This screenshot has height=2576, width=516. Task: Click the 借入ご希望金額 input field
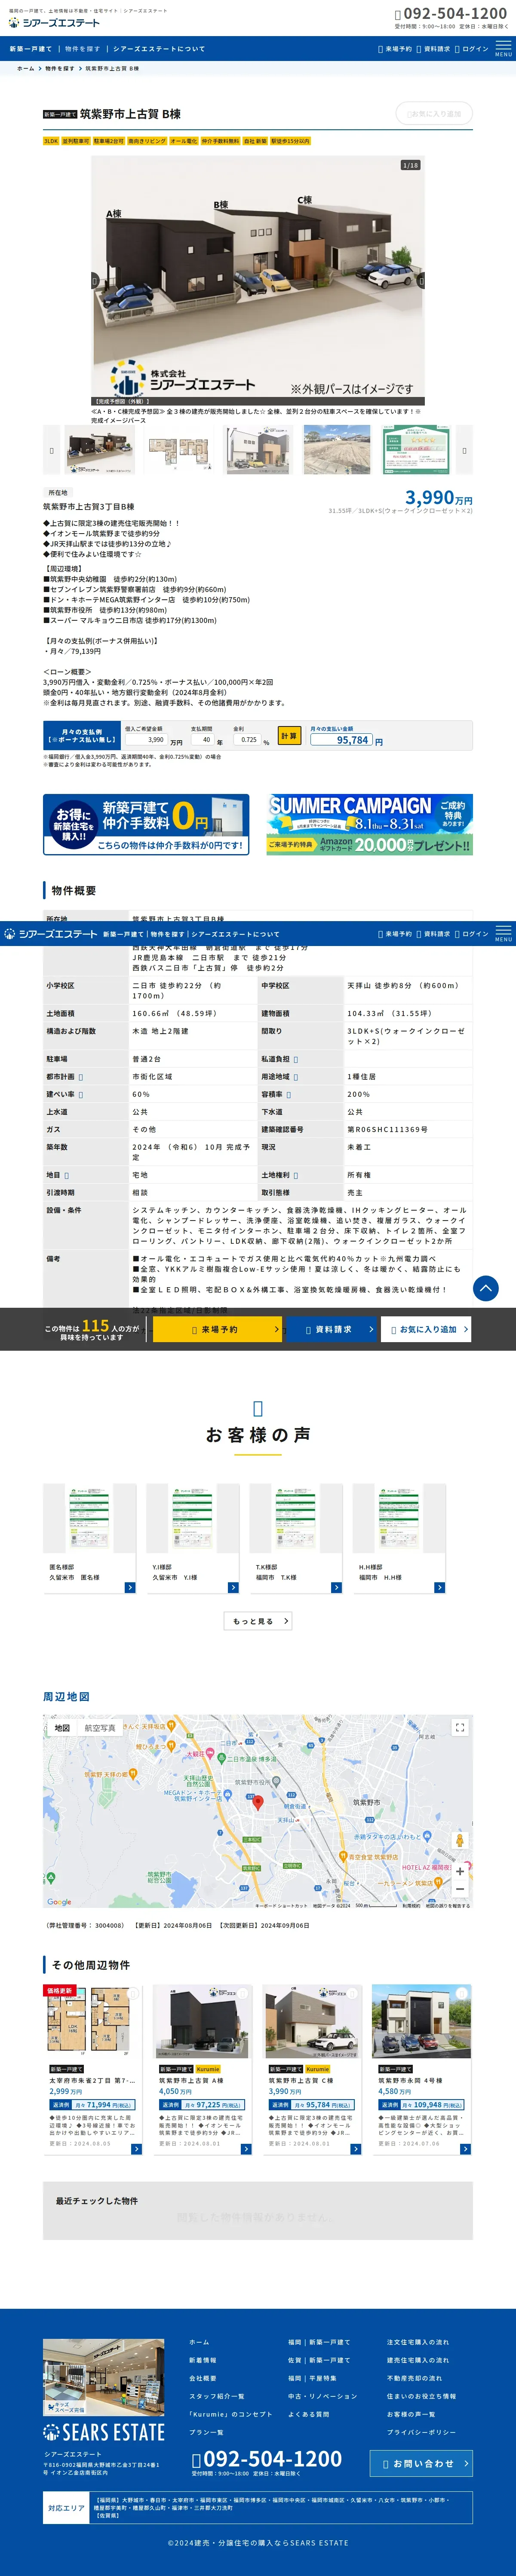pos(146,740)
